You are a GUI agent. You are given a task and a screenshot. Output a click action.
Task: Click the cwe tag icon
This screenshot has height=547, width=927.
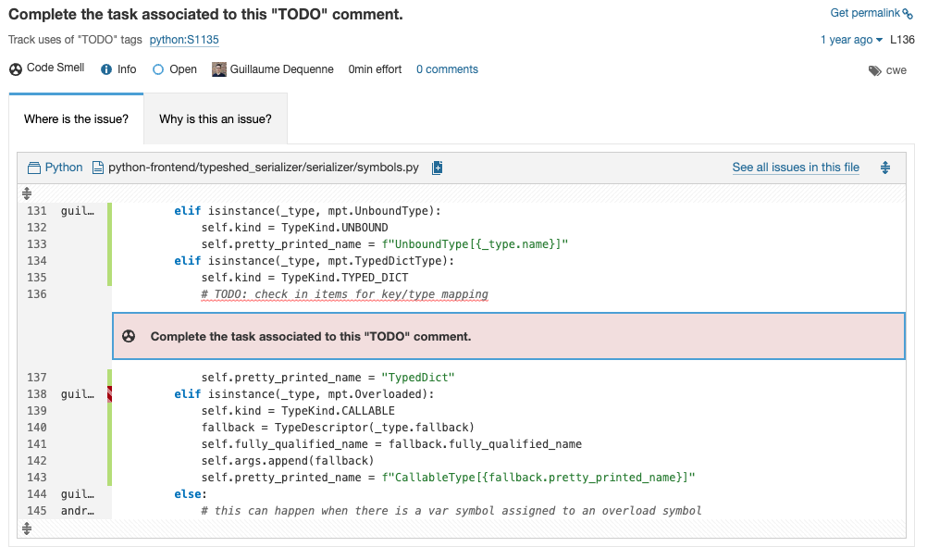point(874,70)
